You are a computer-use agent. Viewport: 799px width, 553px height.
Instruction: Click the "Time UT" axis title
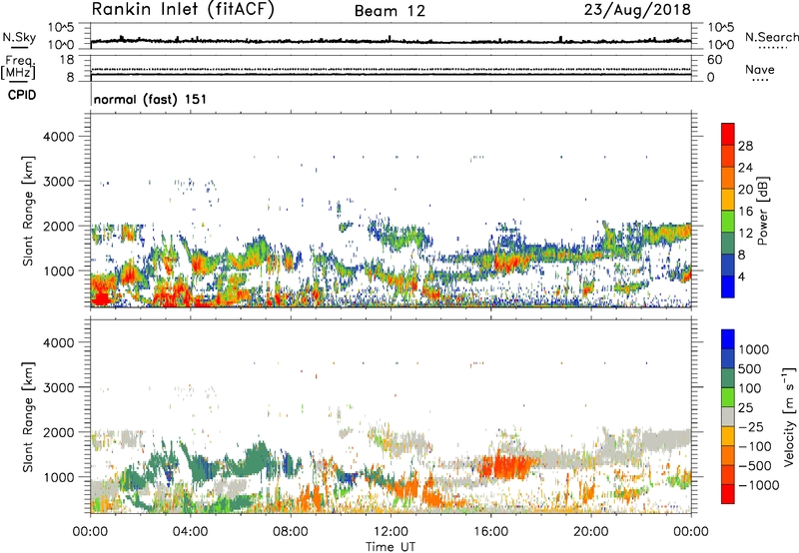point(391,547)
